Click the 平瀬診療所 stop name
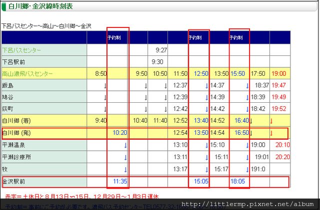320x210 pixels. 16,157
